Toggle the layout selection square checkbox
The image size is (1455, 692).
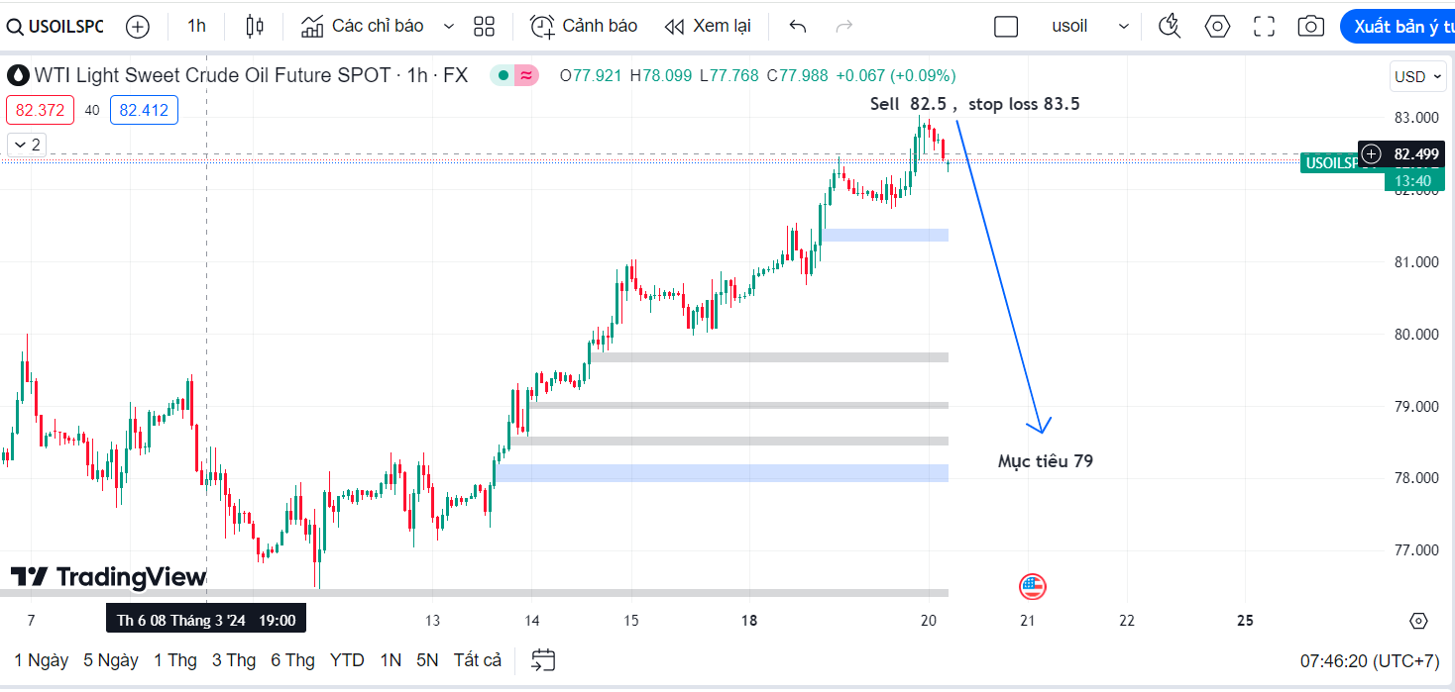coord(1006,27)
